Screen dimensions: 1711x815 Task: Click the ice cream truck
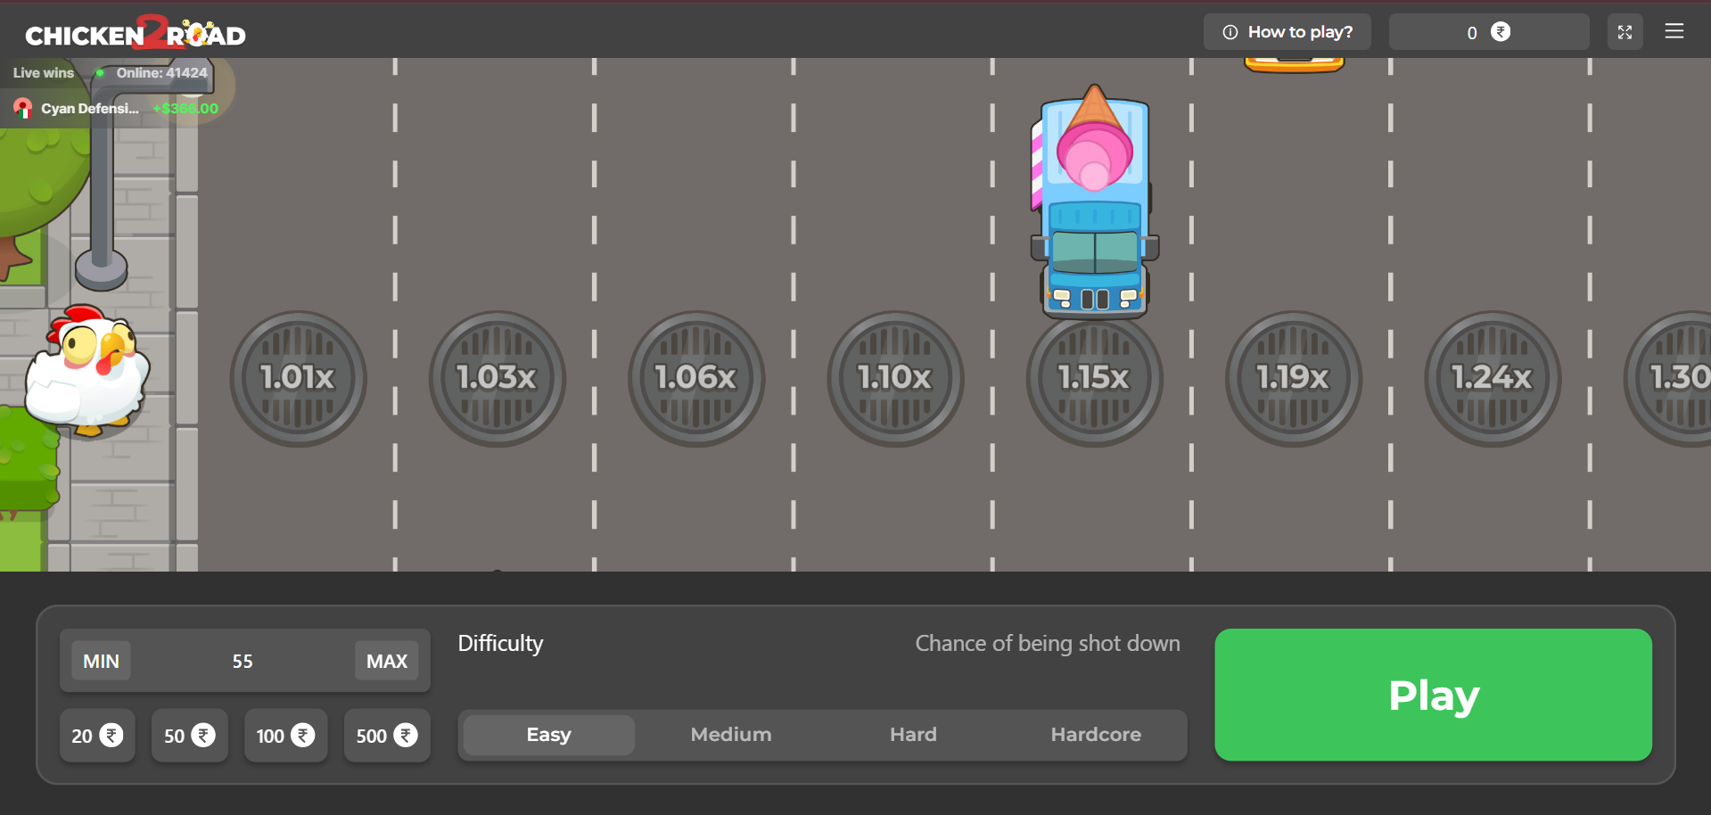[1094, 205]
